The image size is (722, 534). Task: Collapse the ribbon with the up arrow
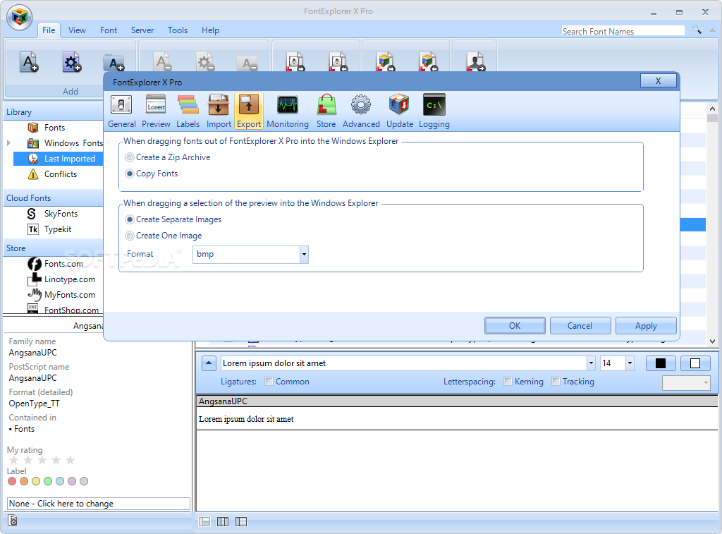[x=712, y=30]
